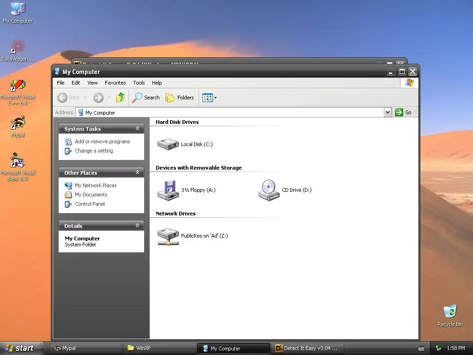Switch to Mypal taskbar button
Image resolution: width=473 pixels, height=355 pixels.
86,348
